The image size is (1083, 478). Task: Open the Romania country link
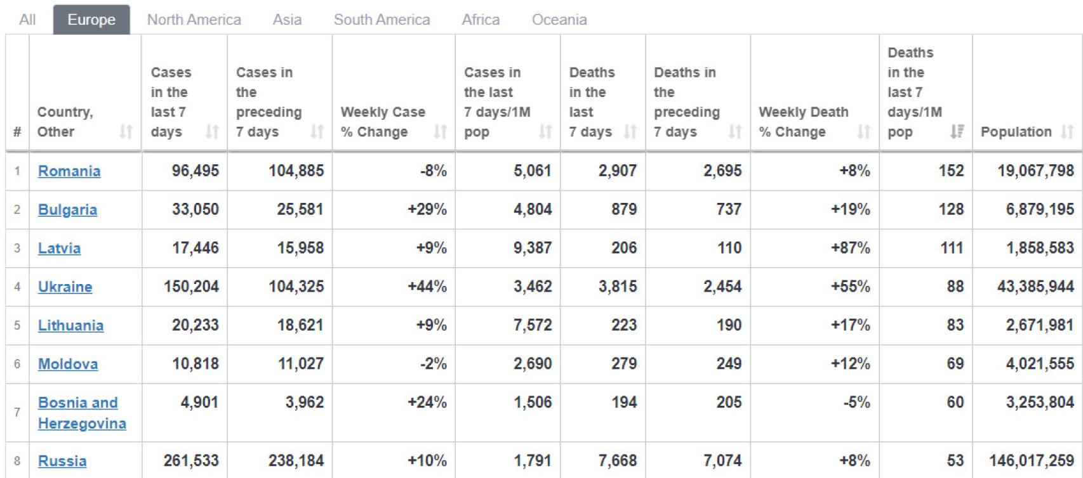69,171
